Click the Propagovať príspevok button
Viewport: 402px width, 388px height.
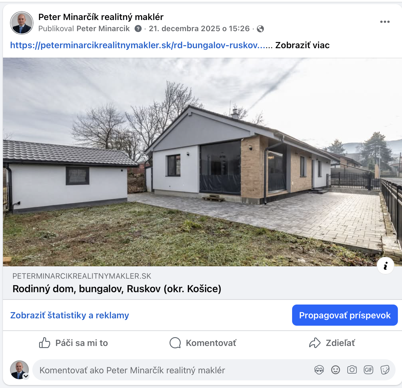345,315
